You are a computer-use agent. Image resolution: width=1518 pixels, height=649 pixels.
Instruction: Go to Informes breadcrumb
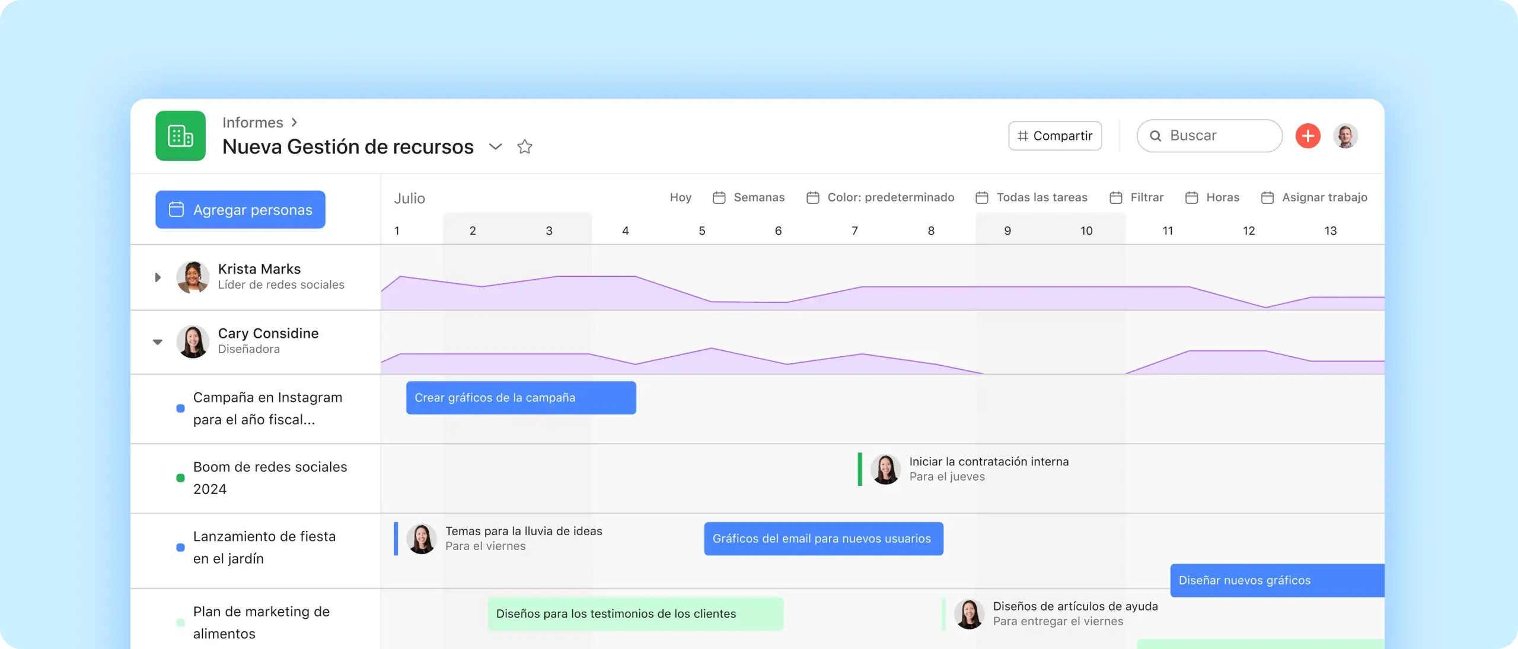click(253, 122)
